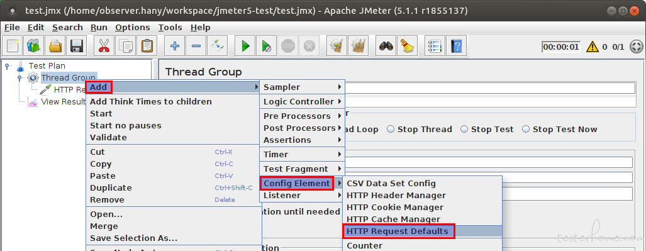Click the Clear All double broom icon
This screenshot has height=251, width=646.
coord(358,46)
